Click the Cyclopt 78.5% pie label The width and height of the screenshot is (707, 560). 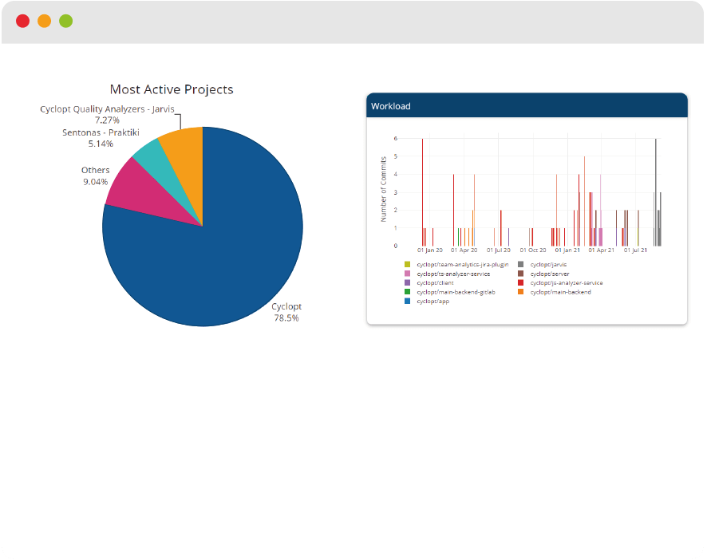coord(286,312)
